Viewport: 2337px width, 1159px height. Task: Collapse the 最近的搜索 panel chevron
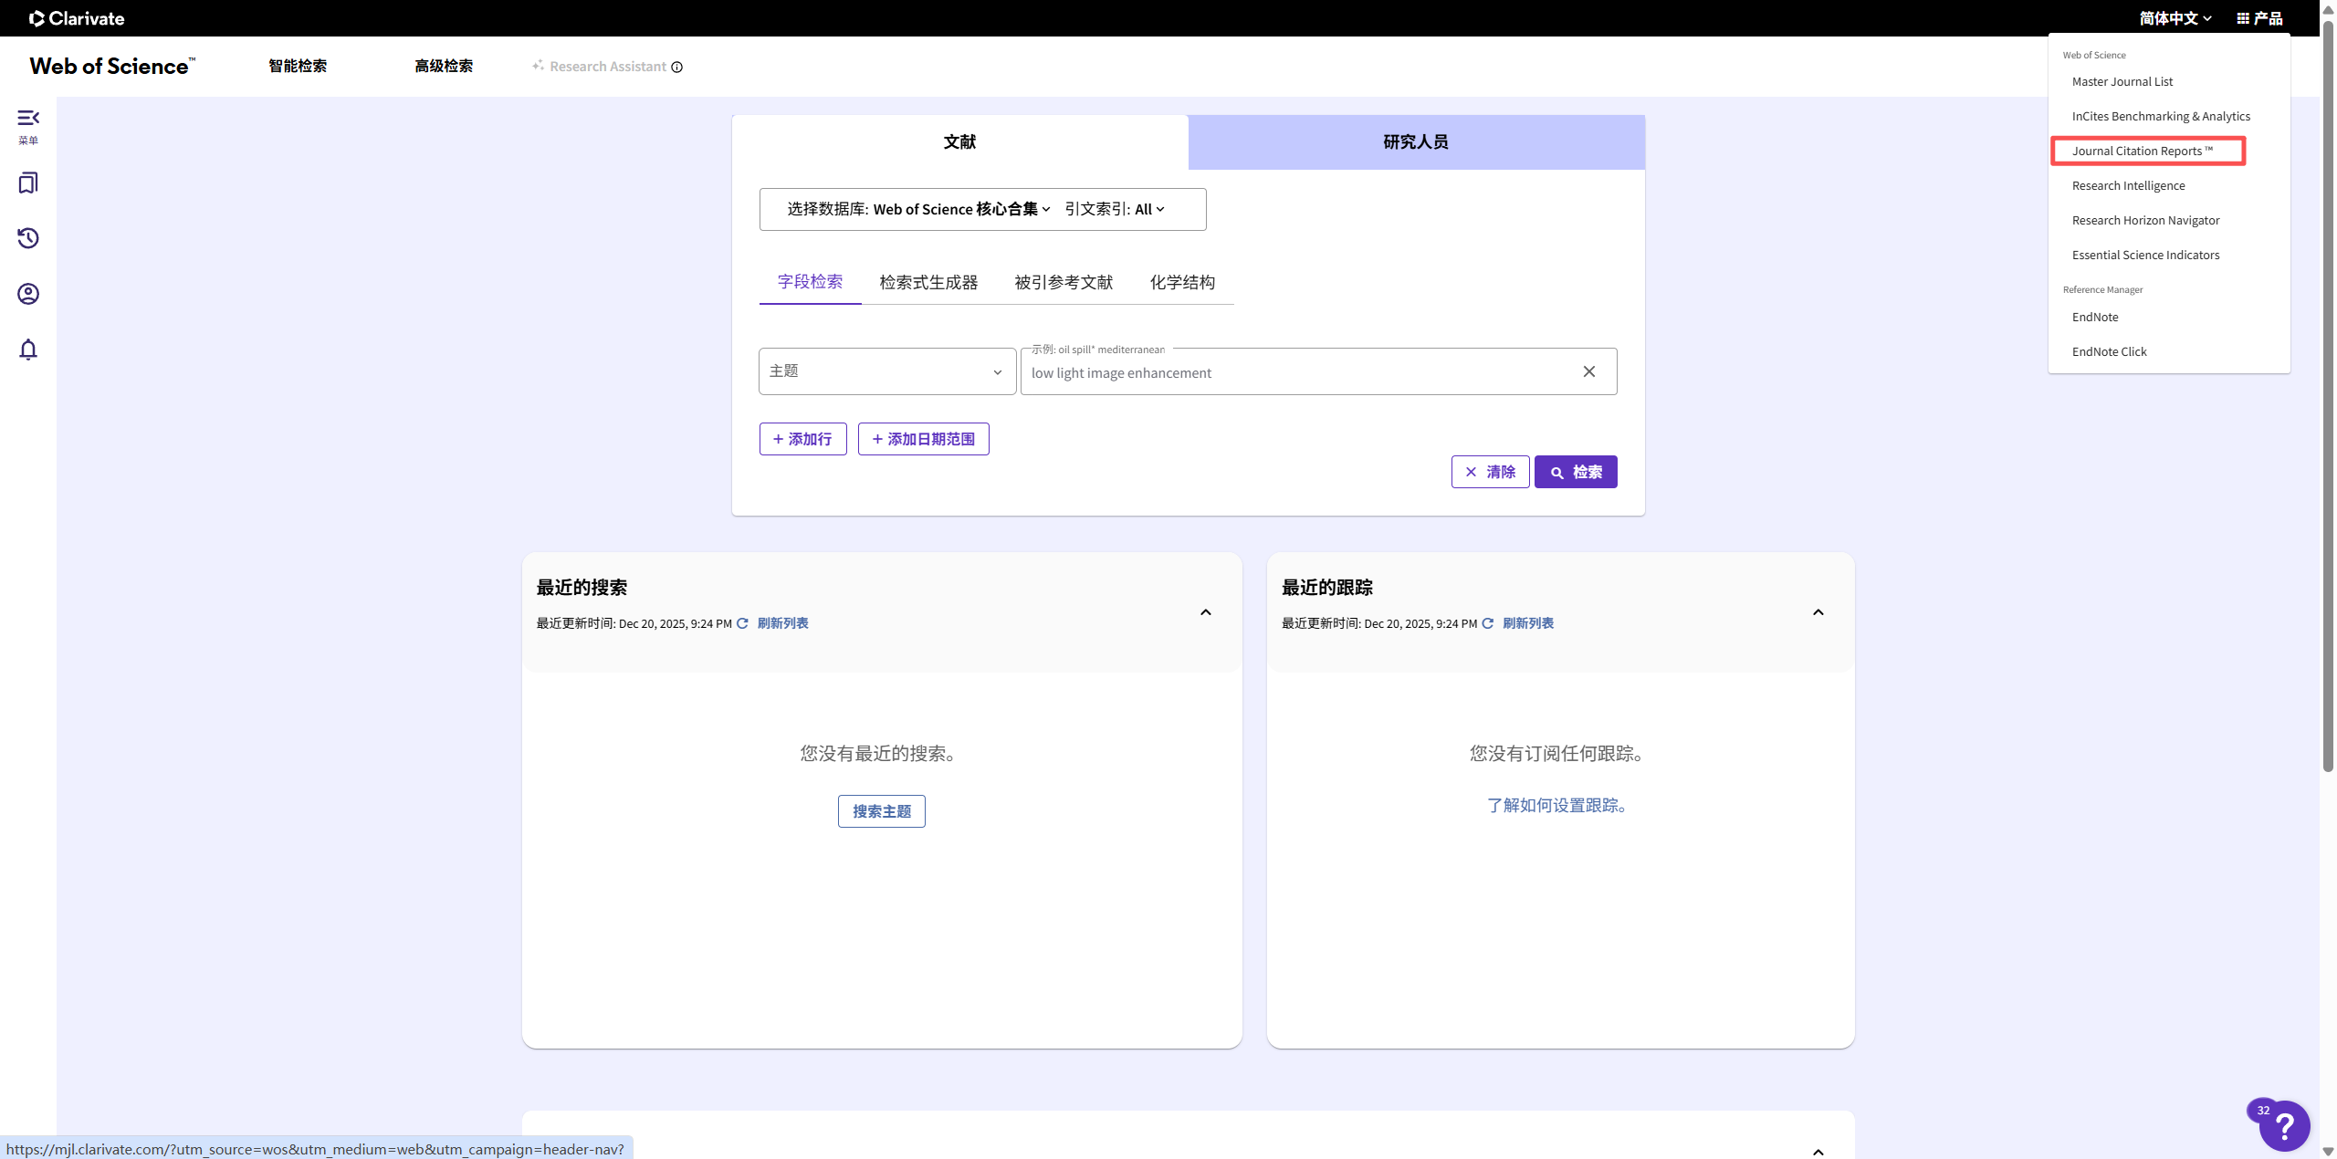click(x=1205, y=612)
